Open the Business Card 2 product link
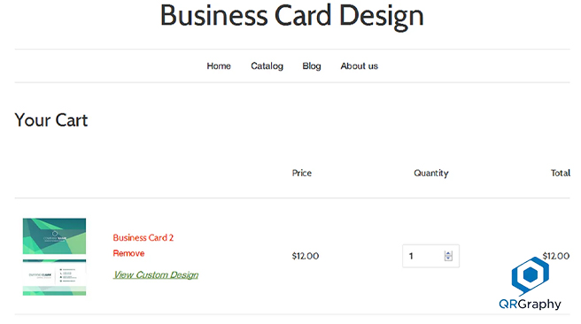This screenshot has width=581, height=324. pyautogui.click(x=143, y=238)
